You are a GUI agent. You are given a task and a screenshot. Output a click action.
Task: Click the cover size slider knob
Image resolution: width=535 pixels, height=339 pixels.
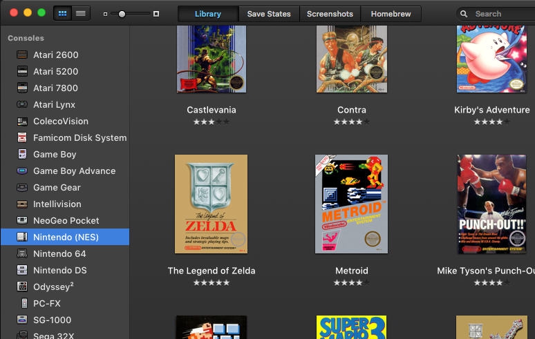click(122, 14)
